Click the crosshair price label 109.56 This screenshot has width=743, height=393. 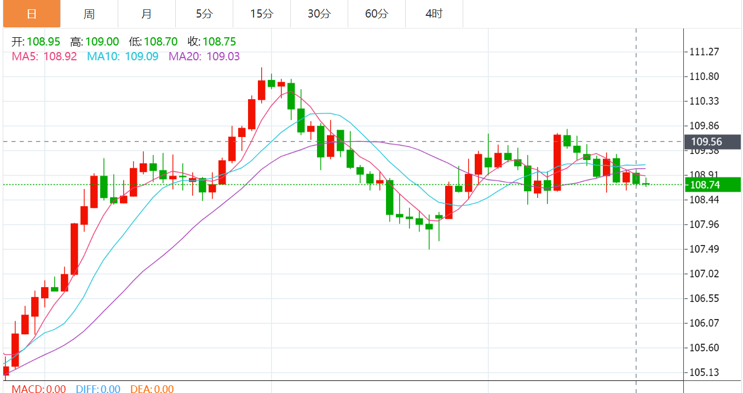712,142
